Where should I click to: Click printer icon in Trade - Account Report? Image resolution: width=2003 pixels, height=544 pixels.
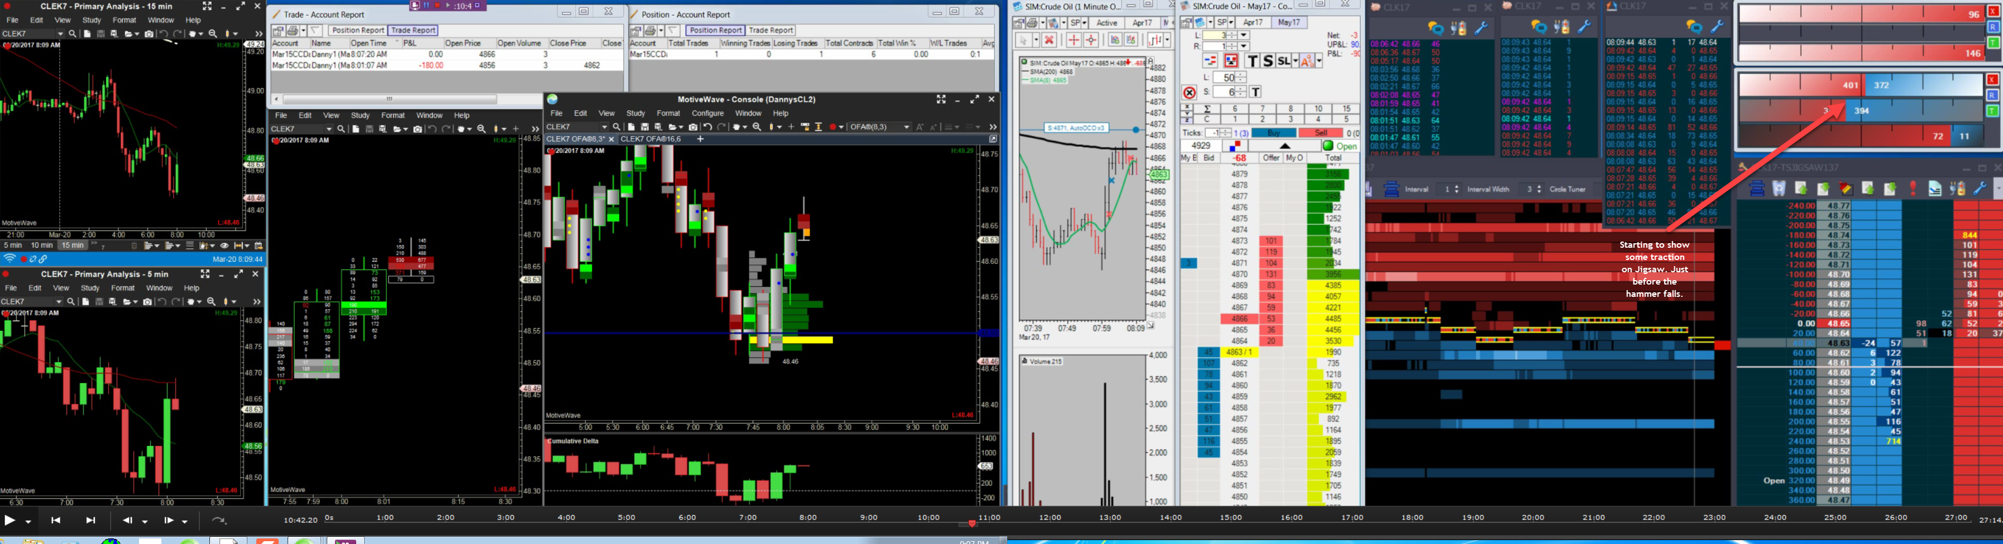[294, 30]
